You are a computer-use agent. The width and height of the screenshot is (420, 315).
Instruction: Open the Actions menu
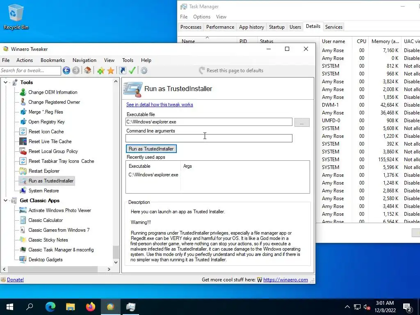pos(25,60)
